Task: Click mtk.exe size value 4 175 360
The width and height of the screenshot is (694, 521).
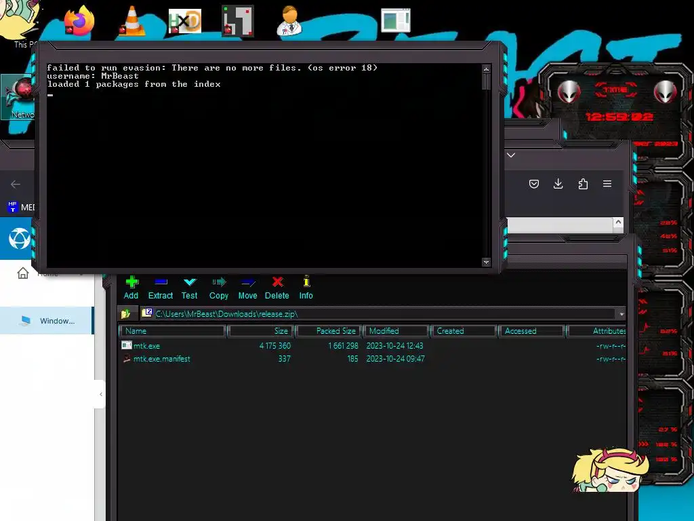Action: point(275,345)
